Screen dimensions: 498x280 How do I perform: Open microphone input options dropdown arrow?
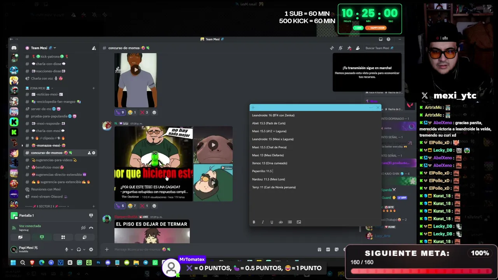72,250
